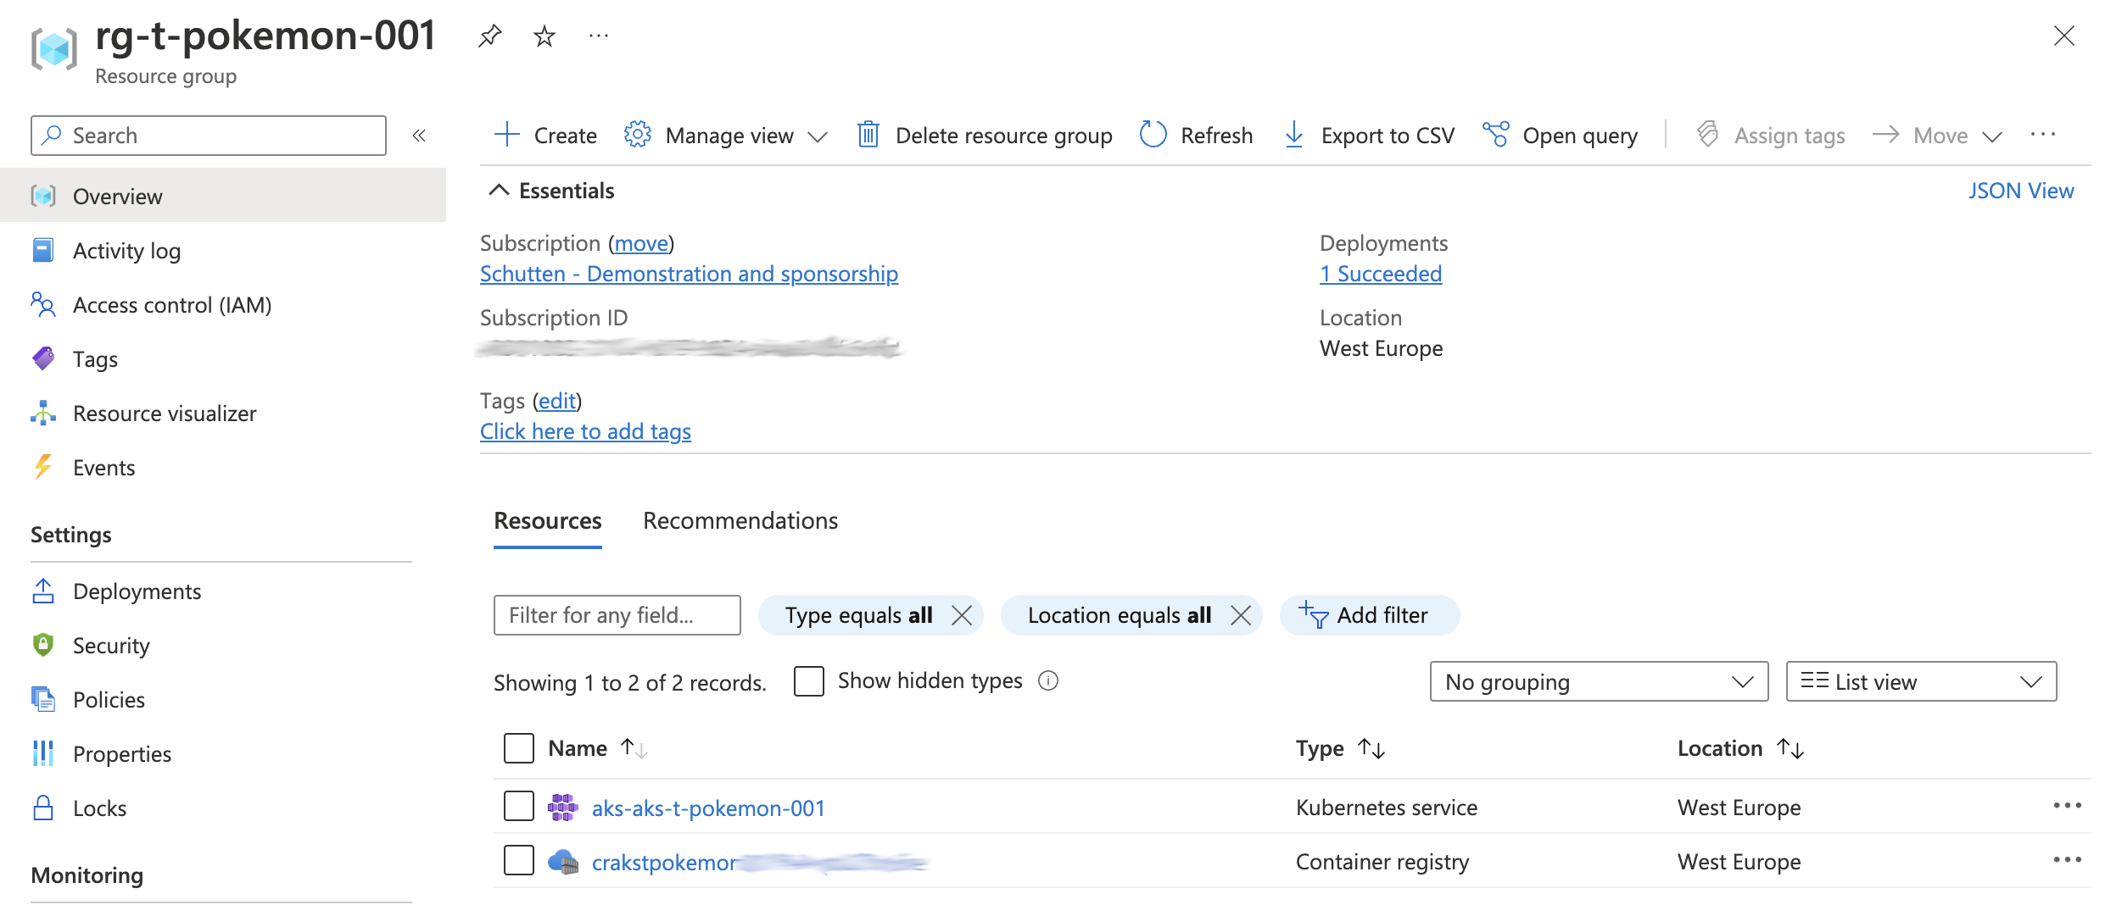
Task: Open Access control (IAM) in sidebar
Action: click(x=171, y=305)
